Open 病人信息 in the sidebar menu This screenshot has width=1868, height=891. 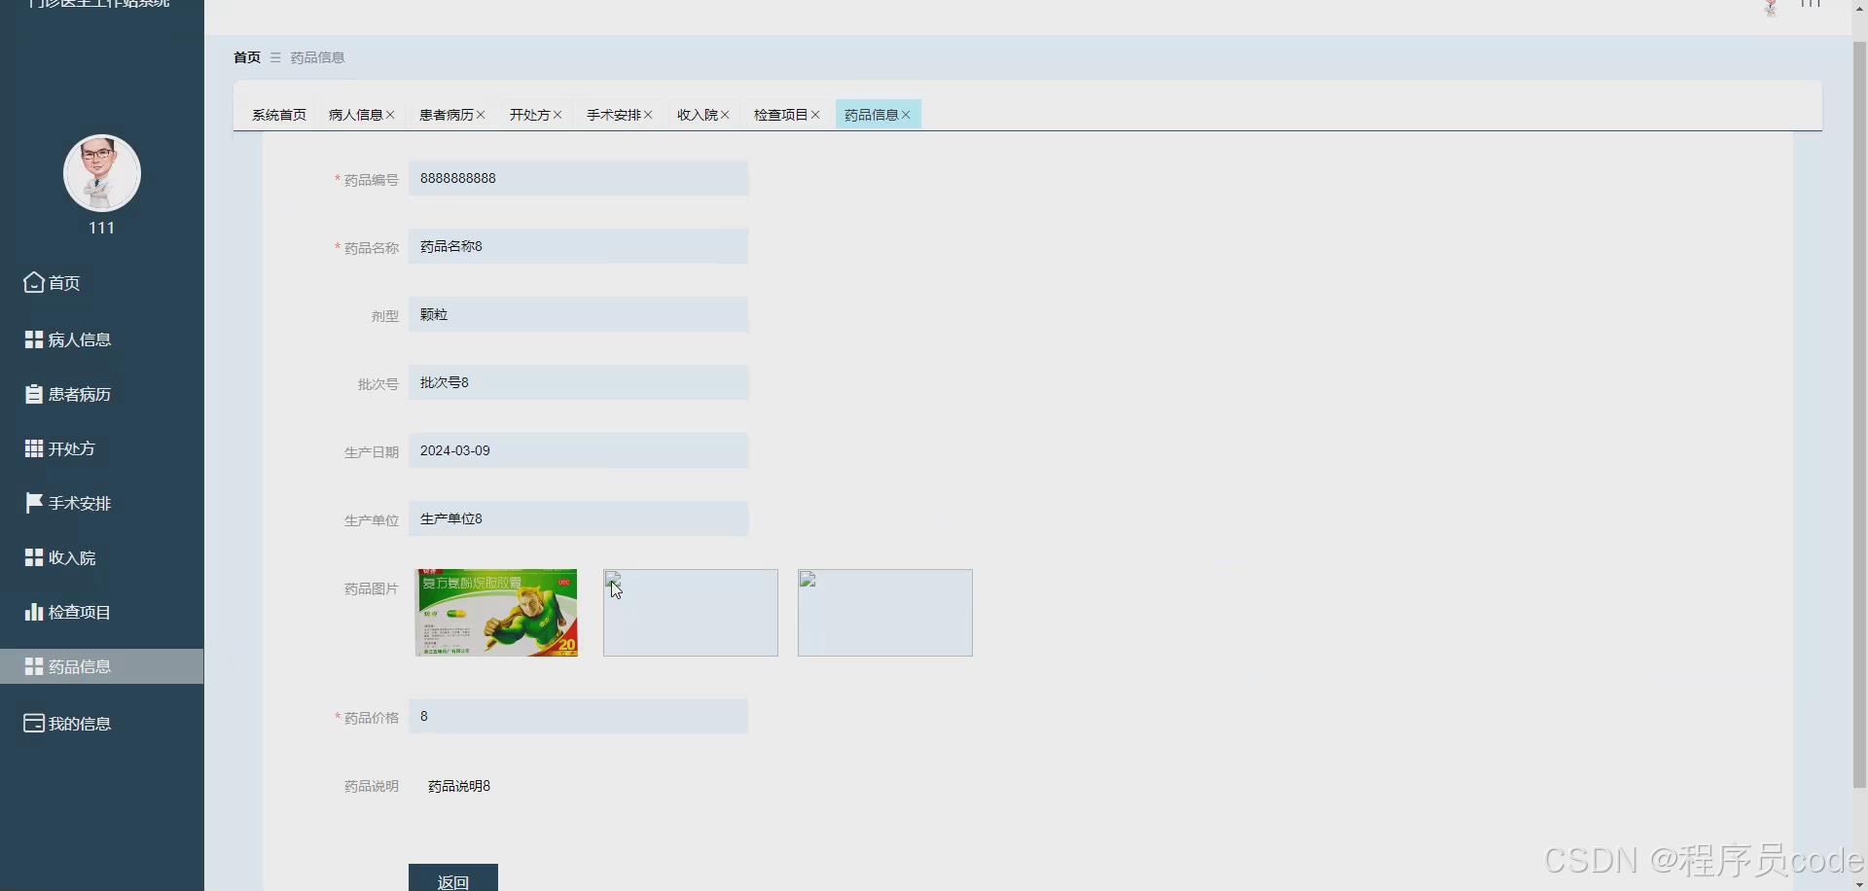(x=102, y=339)
